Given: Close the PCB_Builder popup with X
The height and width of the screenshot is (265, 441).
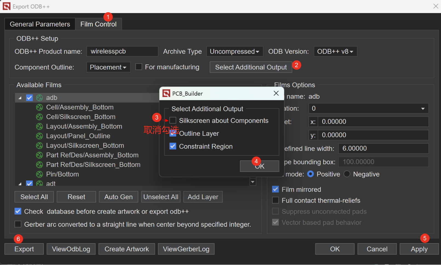Looking at the screenshot, I should [276, 93].
